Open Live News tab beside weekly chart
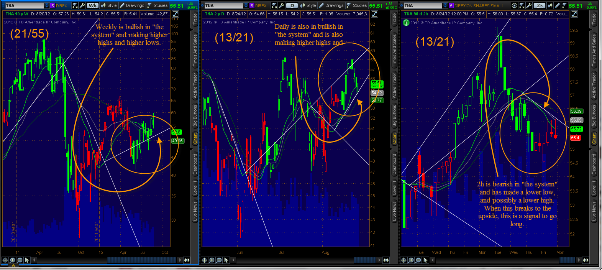 (x=195, y=211)
